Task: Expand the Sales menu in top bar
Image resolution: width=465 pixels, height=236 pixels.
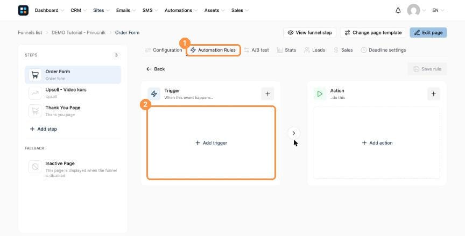Action: click(240, 10)
